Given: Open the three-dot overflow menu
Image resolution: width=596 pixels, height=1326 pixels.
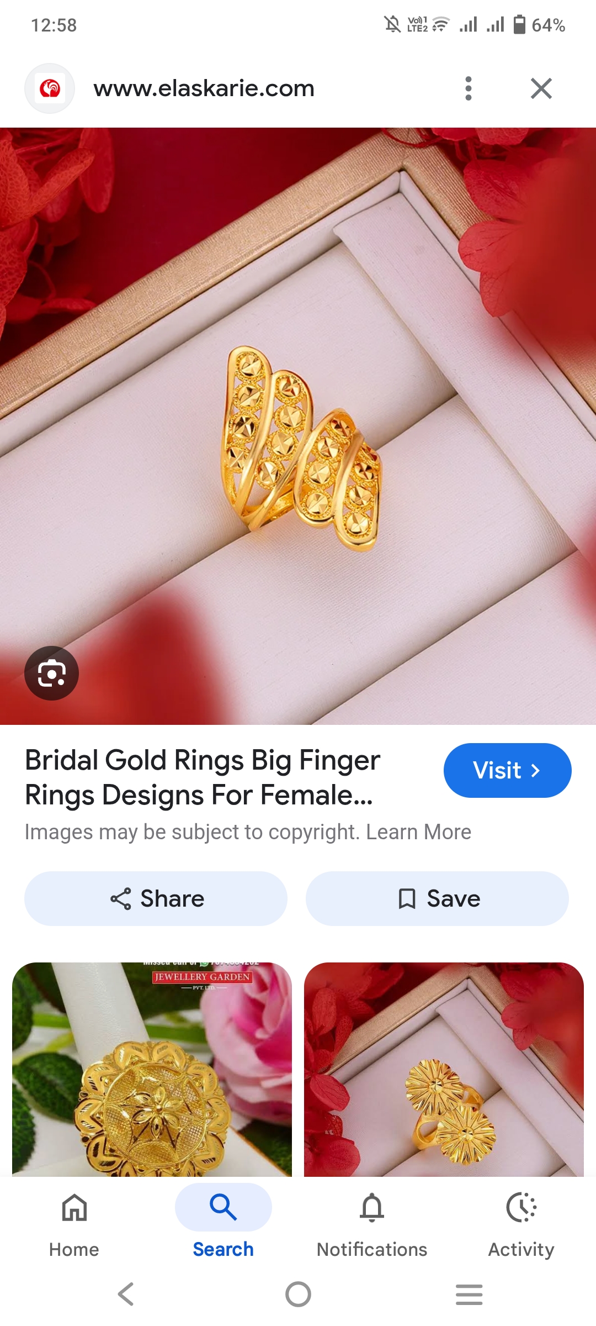Looking at the screenshot, I should point(468,88).
